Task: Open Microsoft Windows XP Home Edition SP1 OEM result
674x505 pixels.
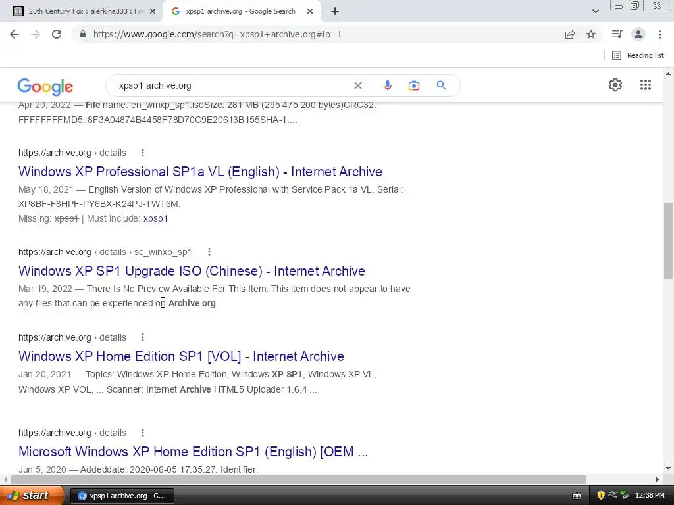Action: click(193, 451)
